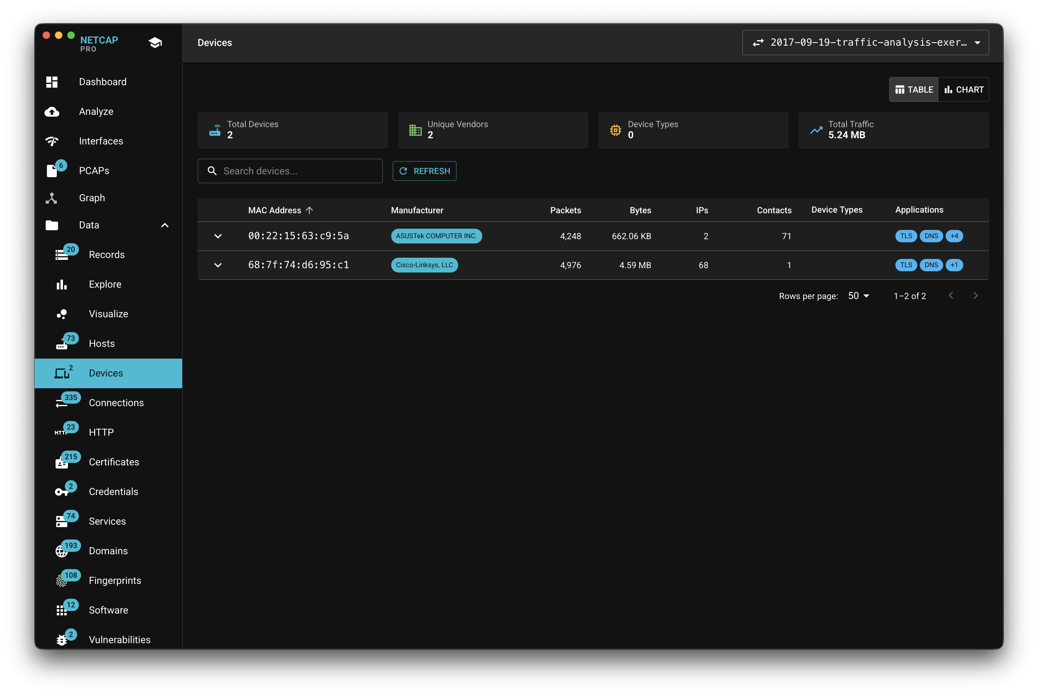Click the 4,976 packets cell
The image size is (1038, 695).
tap(570, 265)
